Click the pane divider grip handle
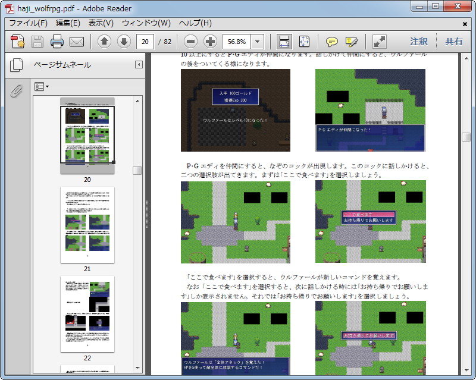The height and width of the screenshot is (380, 476). tap(147, 213)
